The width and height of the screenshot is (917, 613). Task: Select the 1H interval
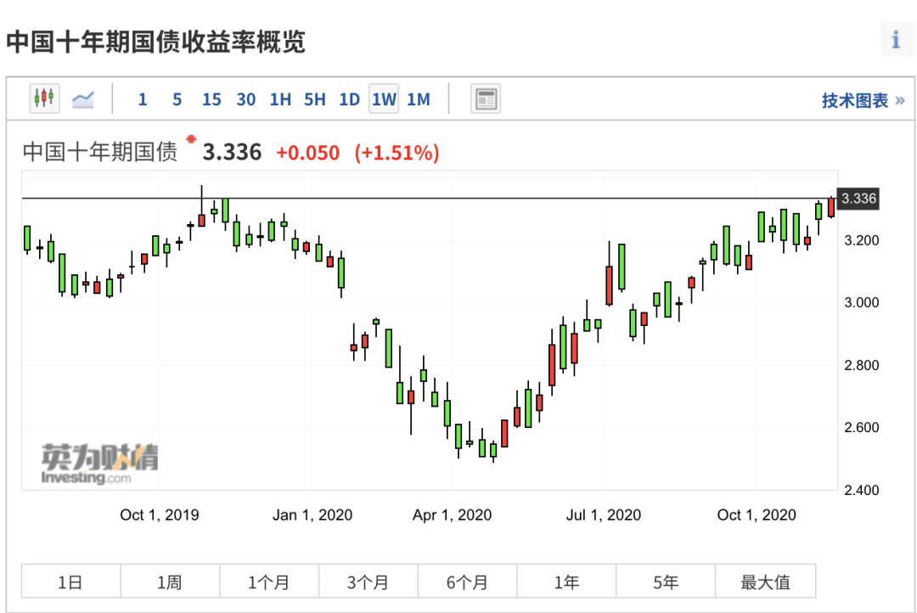pos(280,99)
